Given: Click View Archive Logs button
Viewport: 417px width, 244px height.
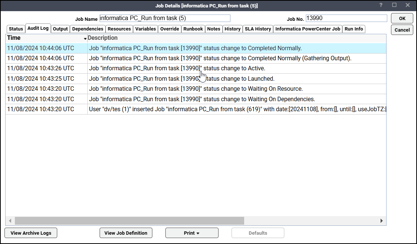Looking at the screenshot, I should point(31,233).
